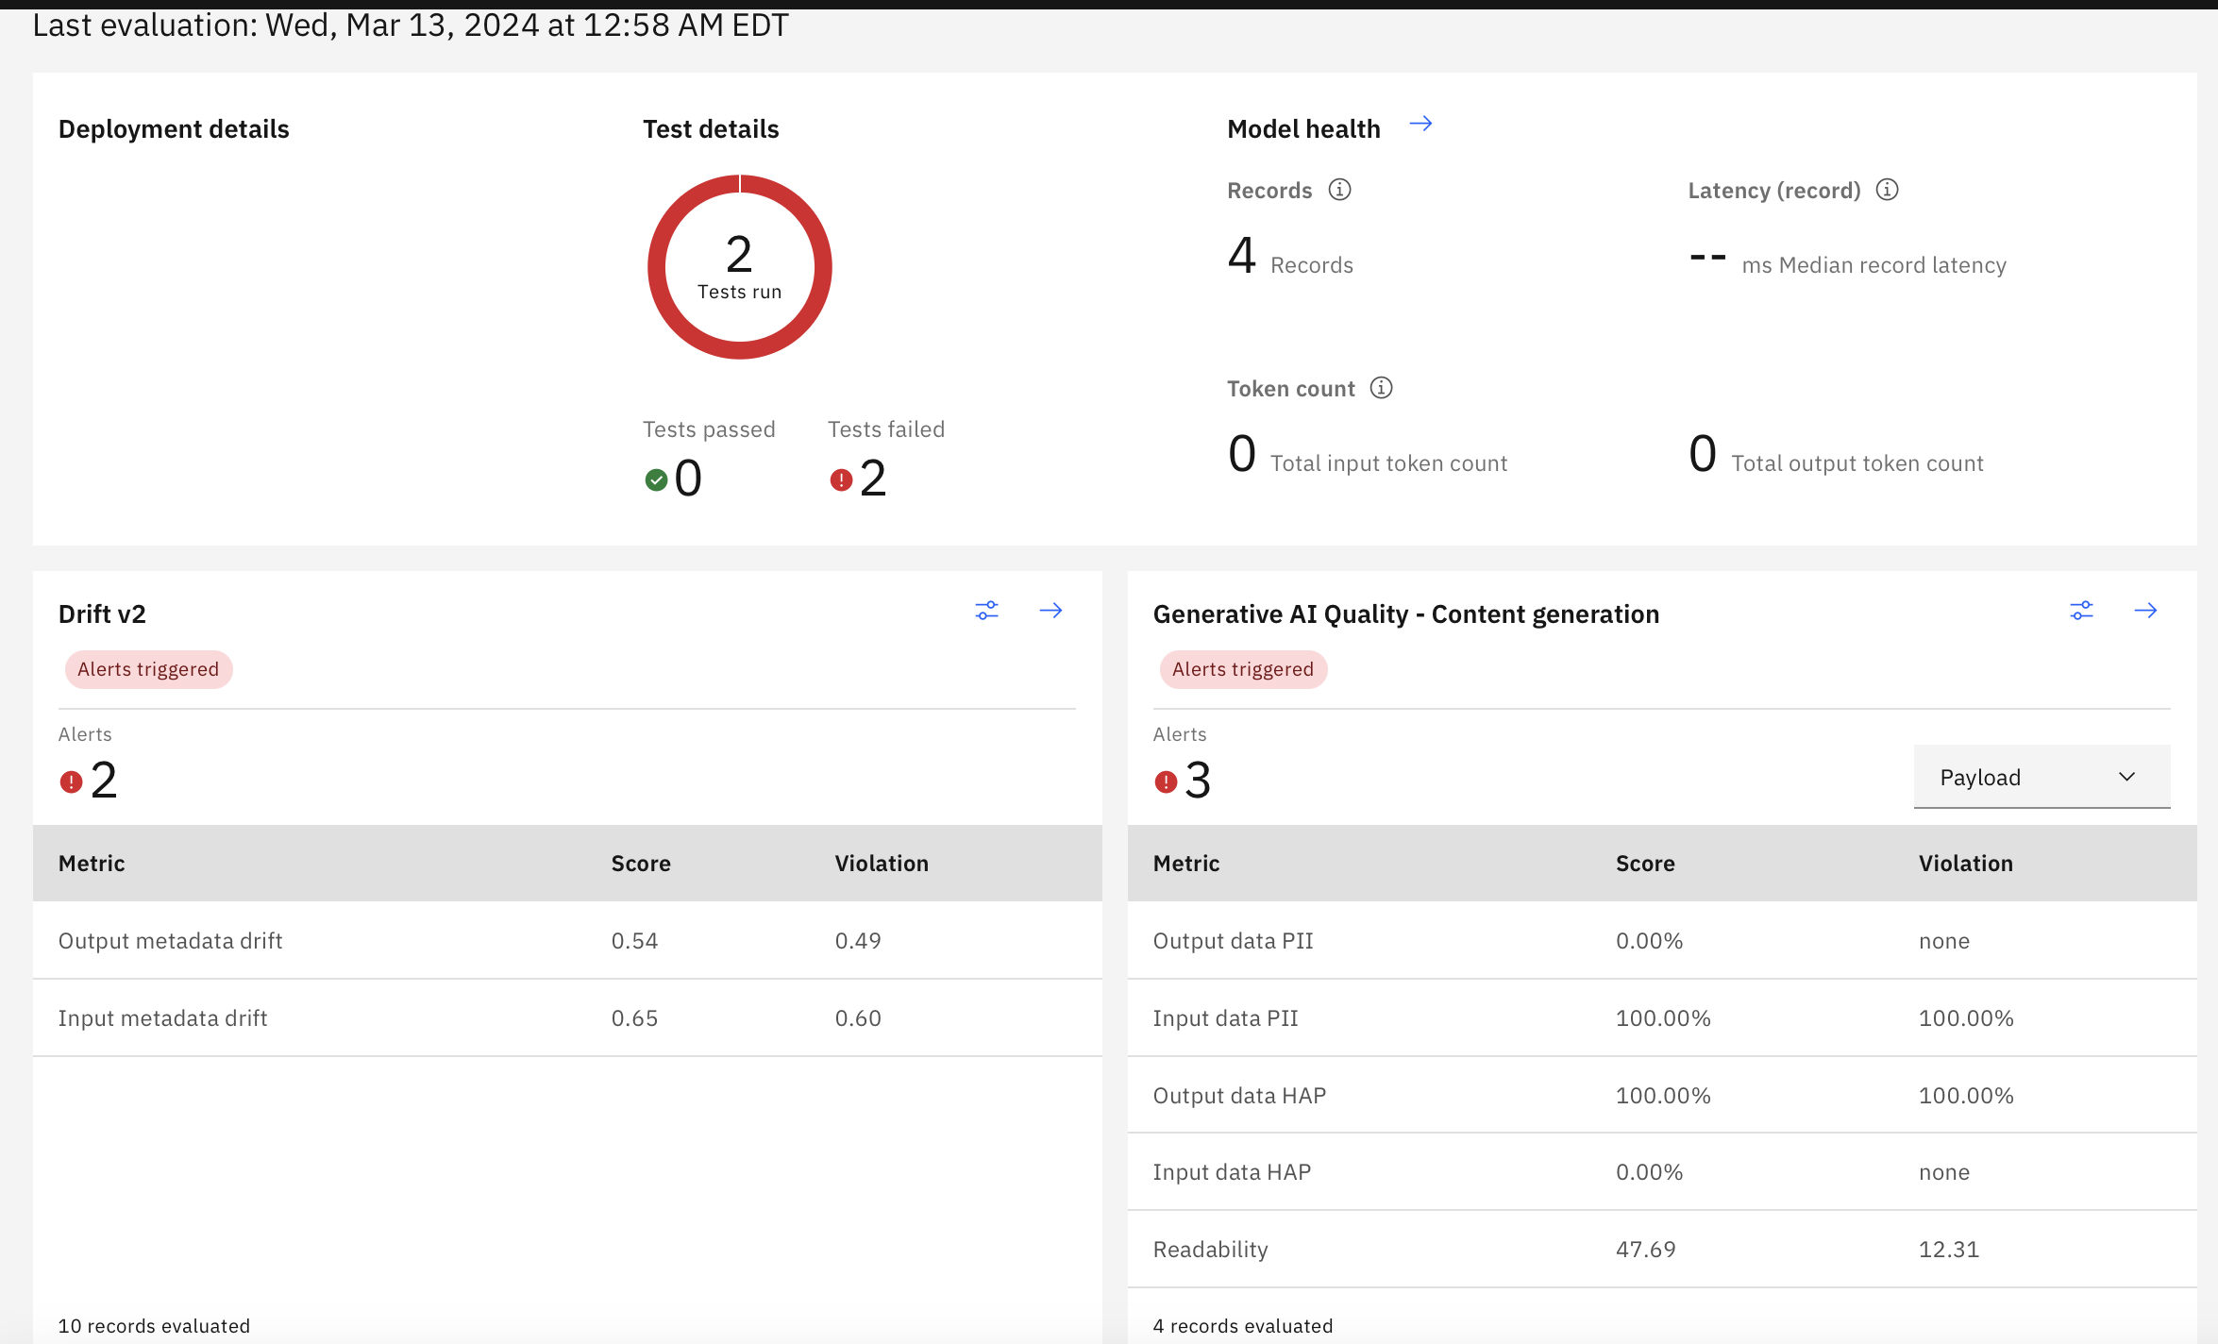
Task: Select the Output metadata drift row
Action: point(567,940)
